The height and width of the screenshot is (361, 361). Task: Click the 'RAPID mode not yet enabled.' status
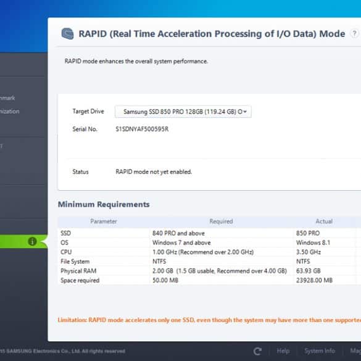(154, 172)
